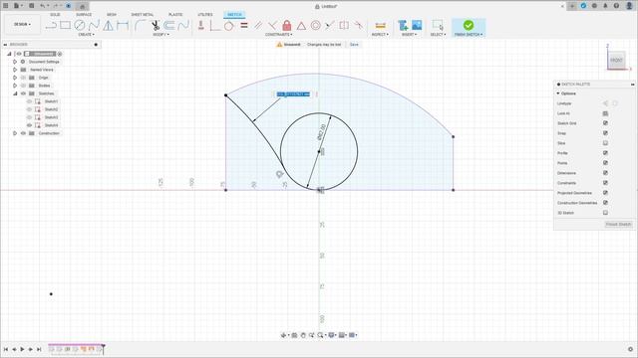
Task: Open the INSERT dropdown menu
Action: pos(410,35)
